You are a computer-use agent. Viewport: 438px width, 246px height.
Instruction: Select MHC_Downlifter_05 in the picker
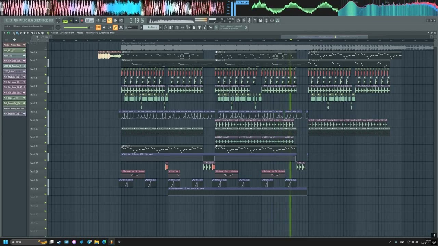[15, 103]
